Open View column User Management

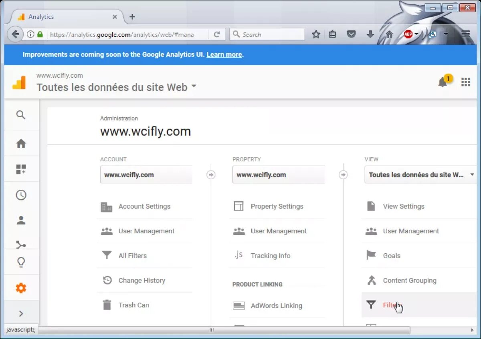click(x=419, y=231)
